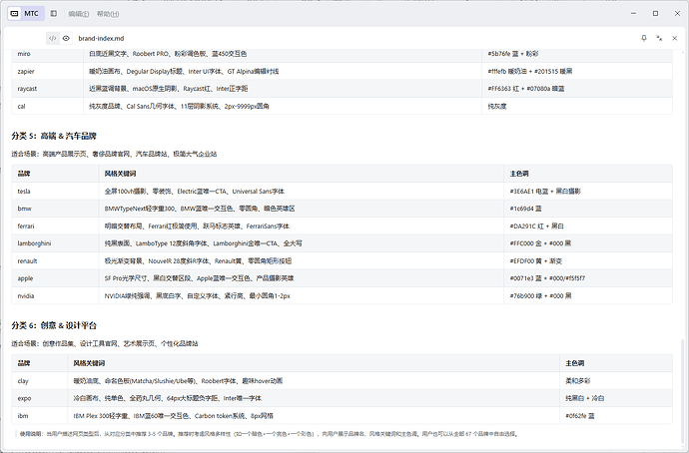Pin the brand-index.md panel
The image size is (689, 453).
[x=644, y=38]
